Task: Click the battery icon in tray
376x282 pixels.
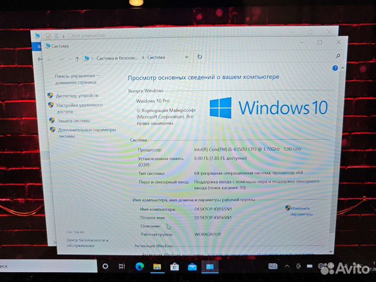Action: tap(310, 266)
